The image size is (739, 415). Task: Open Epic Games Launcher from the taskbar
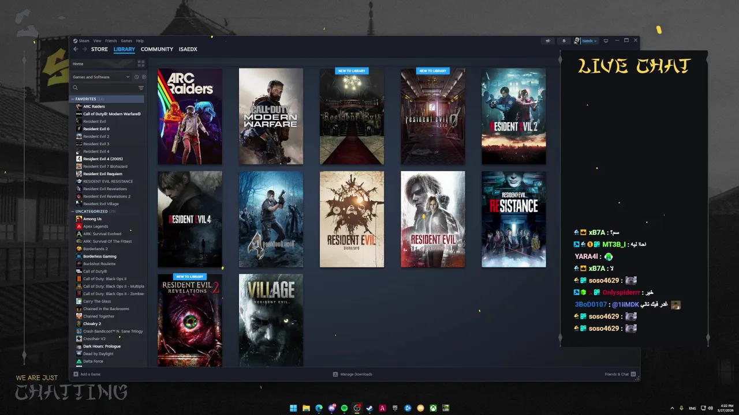[395, 408]
